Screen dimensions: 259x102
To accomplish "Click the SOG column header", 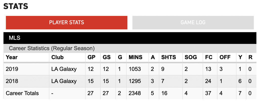I will (191, 57).
